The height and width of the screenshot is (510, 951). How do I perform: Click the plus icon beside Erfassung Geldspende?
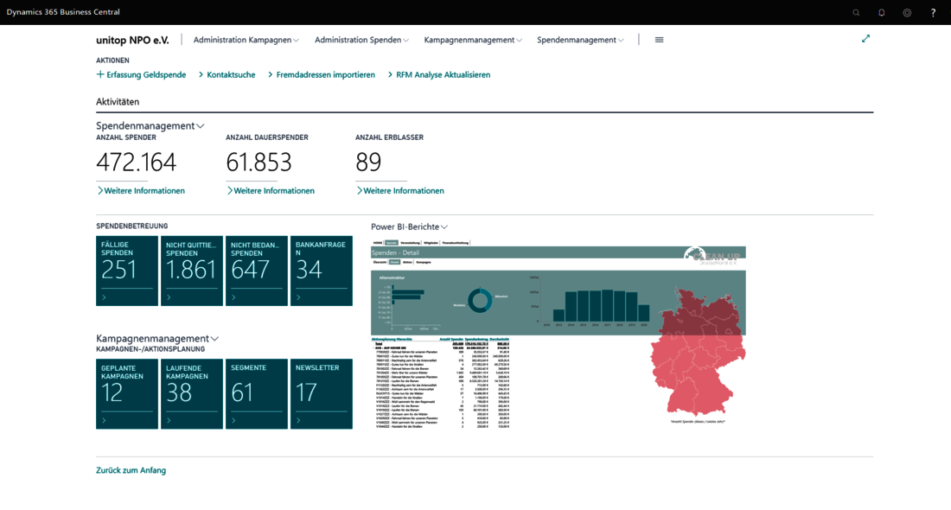pyautogui.click(x=100, y=74)
